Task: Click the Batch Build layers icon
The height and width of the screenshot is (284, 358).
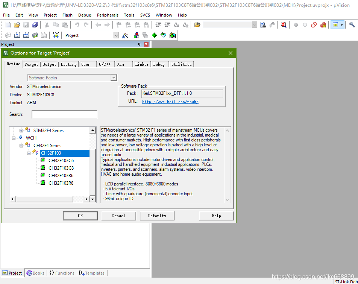Action: [x=35, y=35]
